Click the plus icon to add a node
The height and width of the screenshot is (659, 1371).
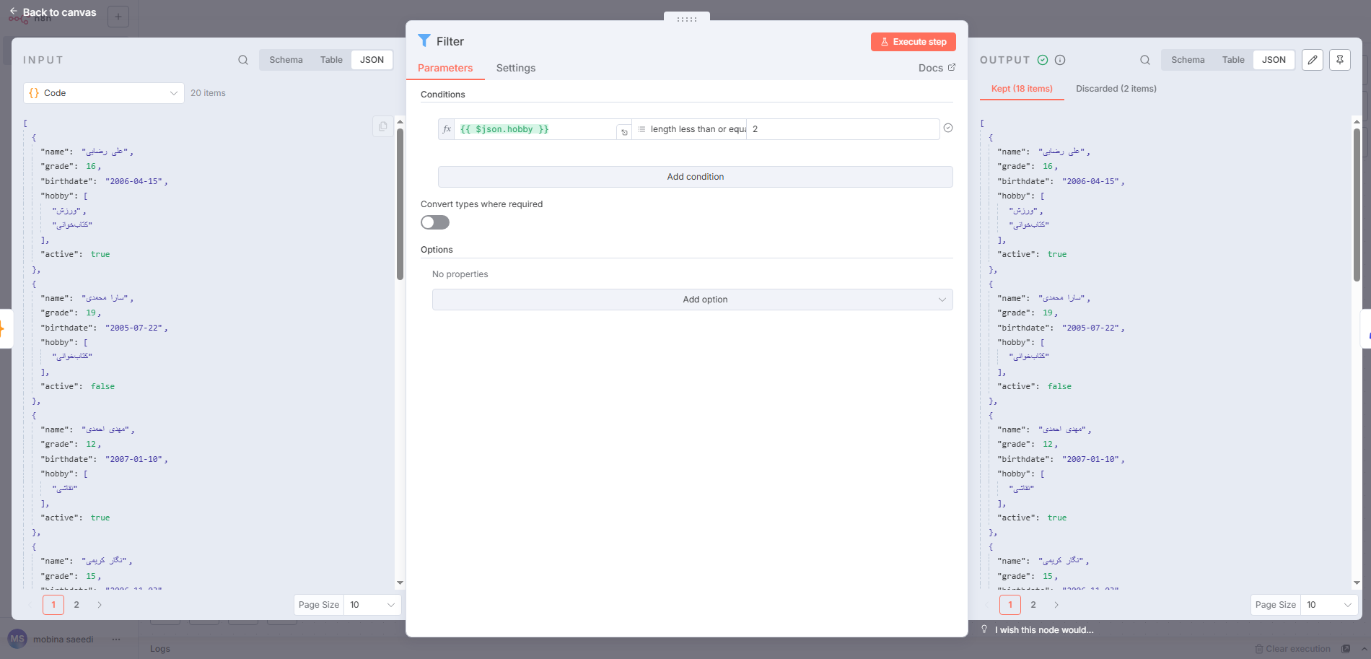pos(118,16)
